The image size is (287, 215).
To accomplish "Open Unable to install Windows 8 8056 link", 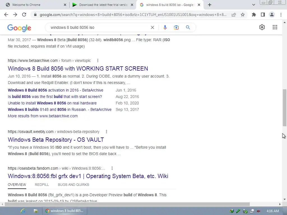I will pyautogui.click(x=52, y=103).
